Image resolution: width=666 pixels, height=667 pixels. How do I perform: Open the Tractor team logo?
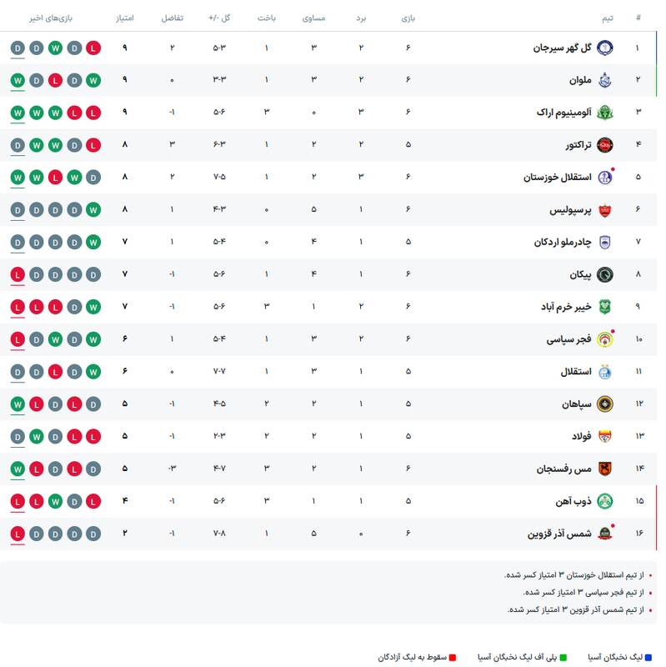[605, 145]
